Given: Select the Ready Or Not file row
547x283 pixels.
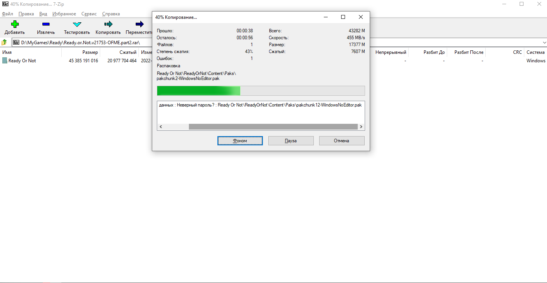Looking at the screenshot, I should [x=273, y=61].
